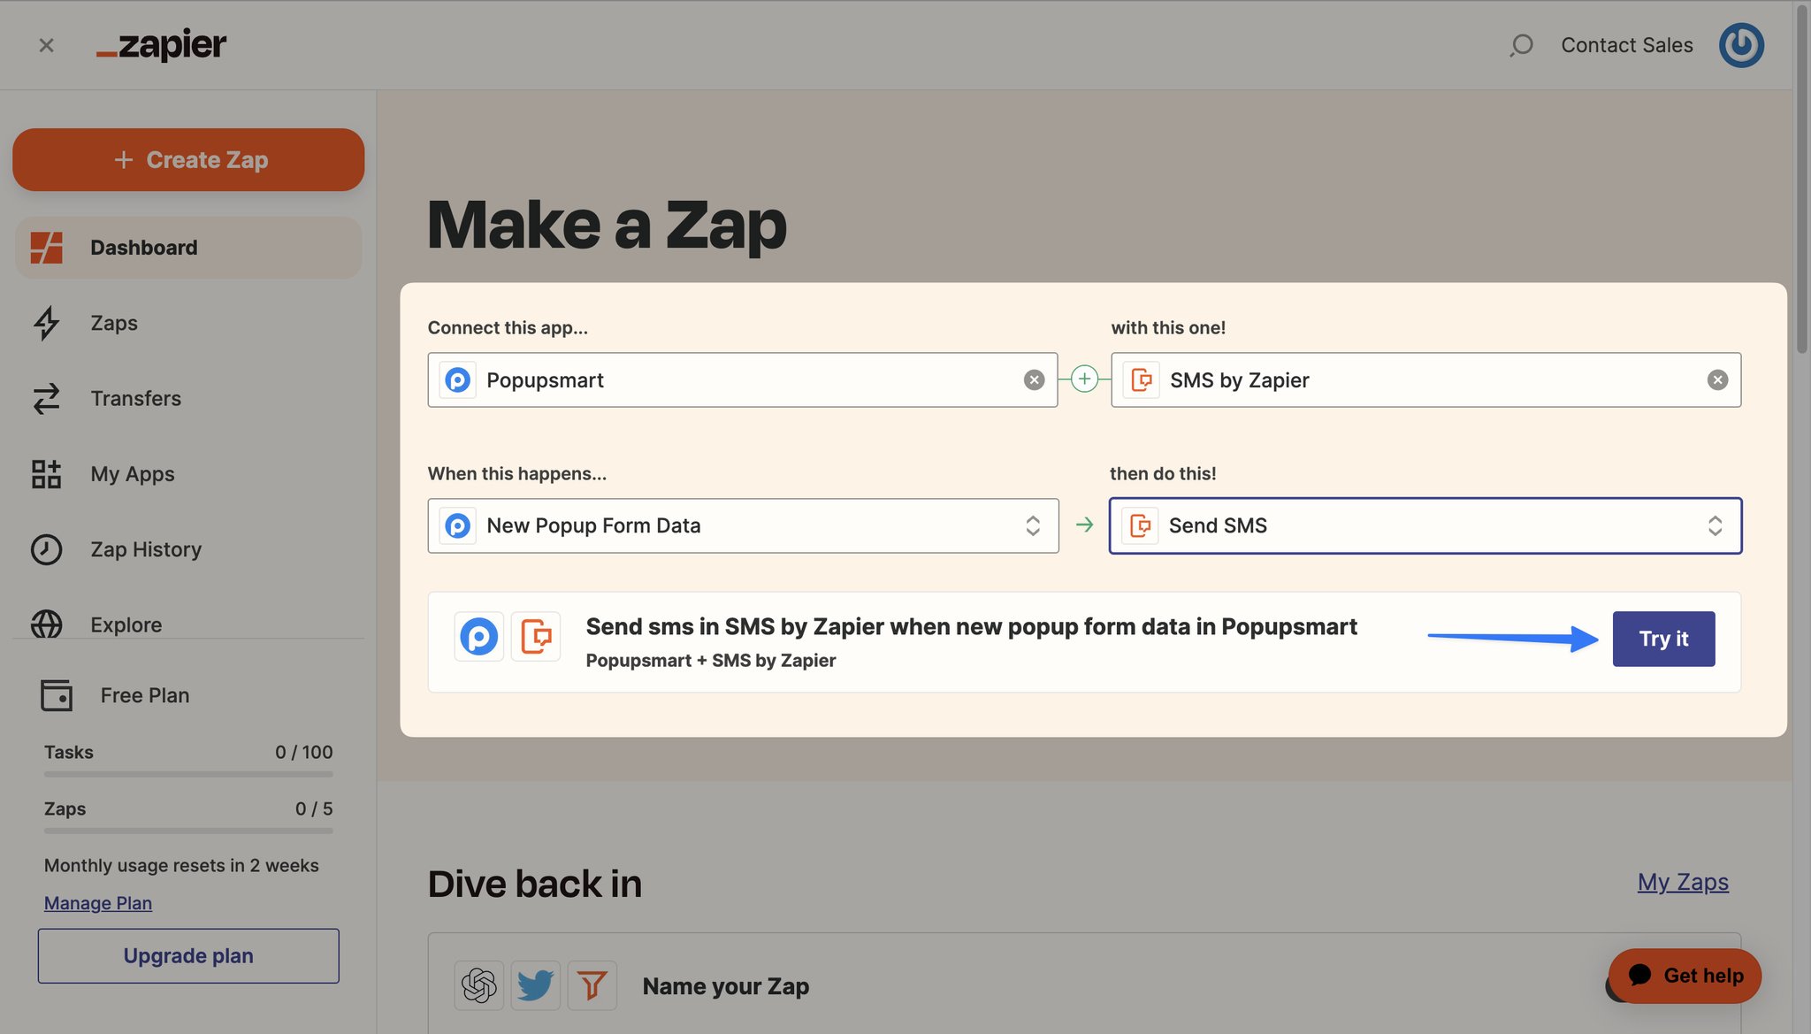1811x1034 pixels.
Task: Open the New Popup Form Data dropdown
Action: 743,526
